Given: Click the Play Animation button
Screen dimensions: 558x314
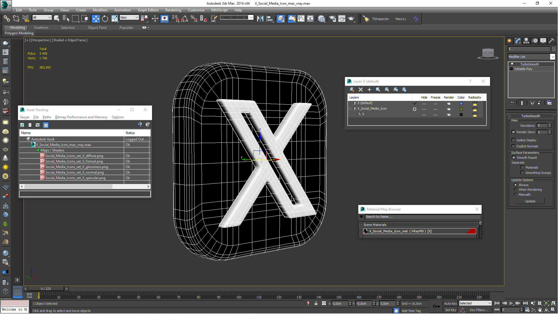Looking at the screenshot, I should tap(511, 303).
